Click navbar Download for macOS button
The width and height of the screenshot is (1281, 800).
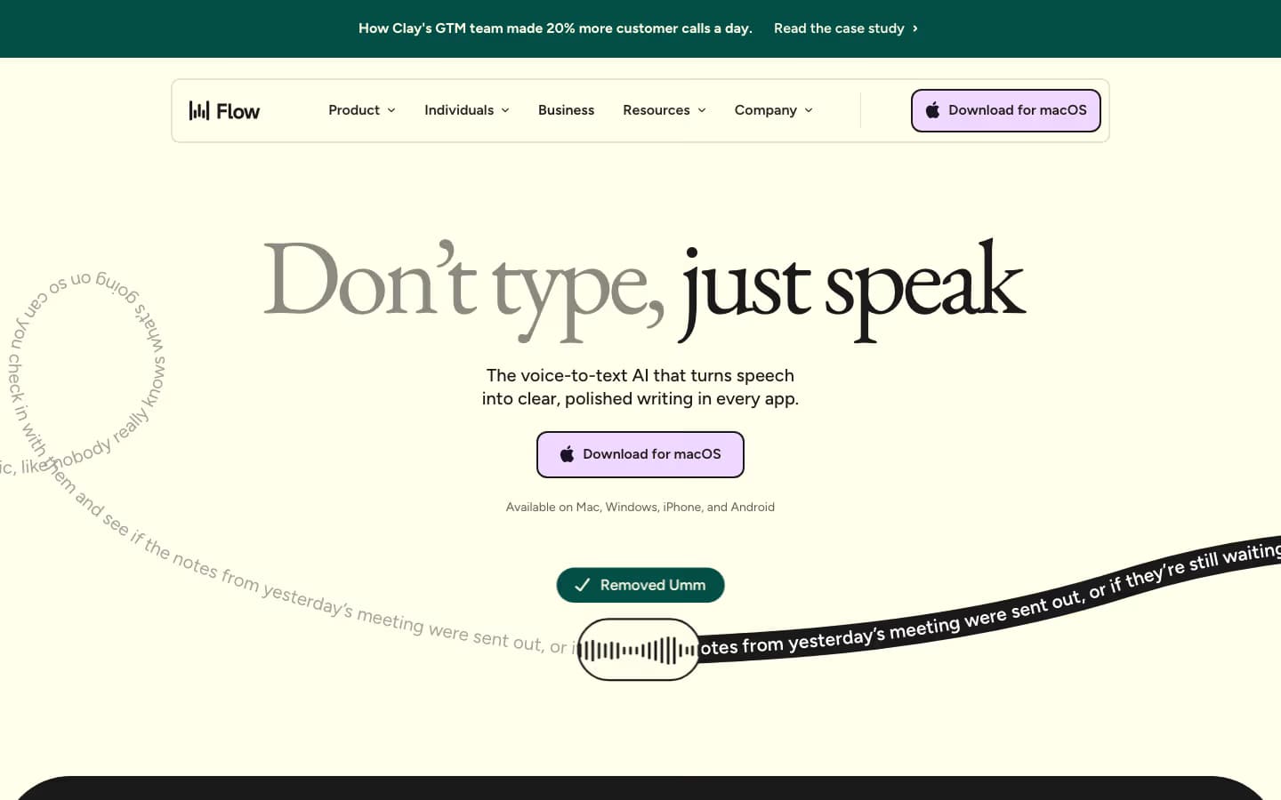coord(1006,110)
